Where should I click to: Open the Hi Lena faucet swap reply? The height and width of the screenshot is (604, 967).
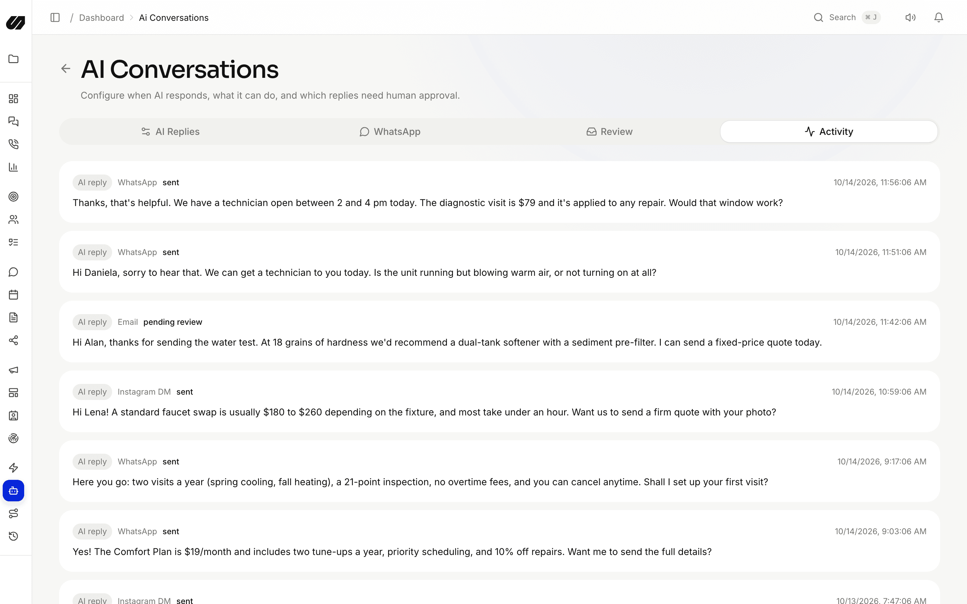[500, 401]
